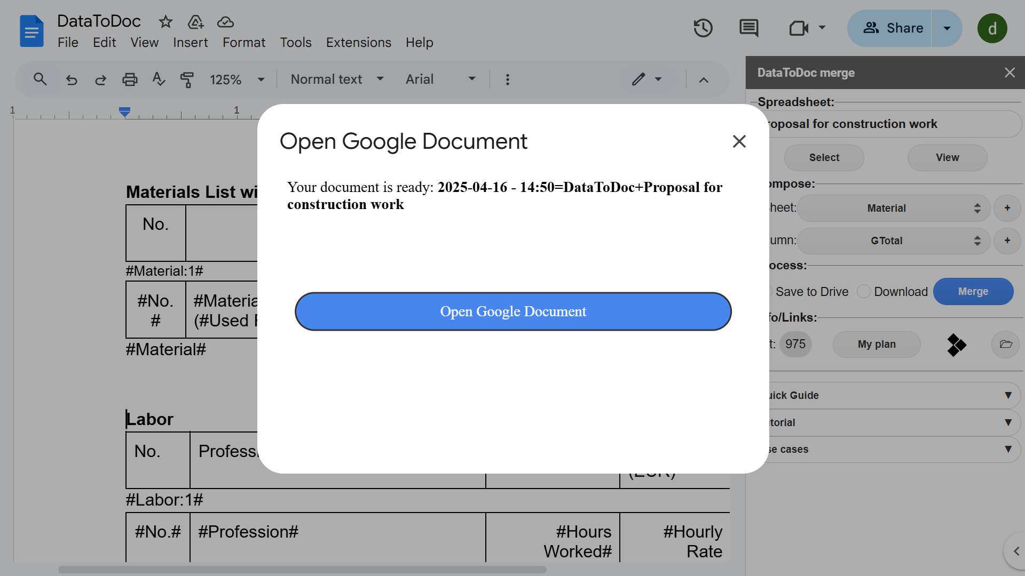Open the Arial font dropdown
The image size is (1025, 576).
[x=440, y=79]
